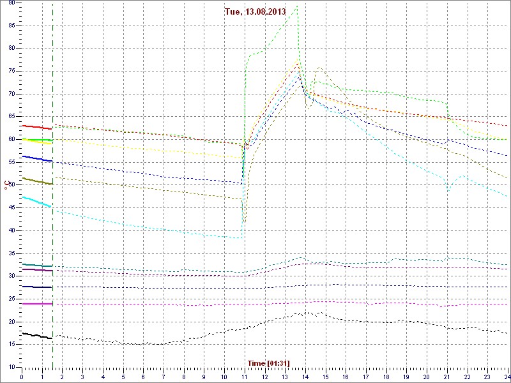This screenshot has height=383, width=511.
Task: Click hour 5 on the time axis
Action: tap(123, 377)
